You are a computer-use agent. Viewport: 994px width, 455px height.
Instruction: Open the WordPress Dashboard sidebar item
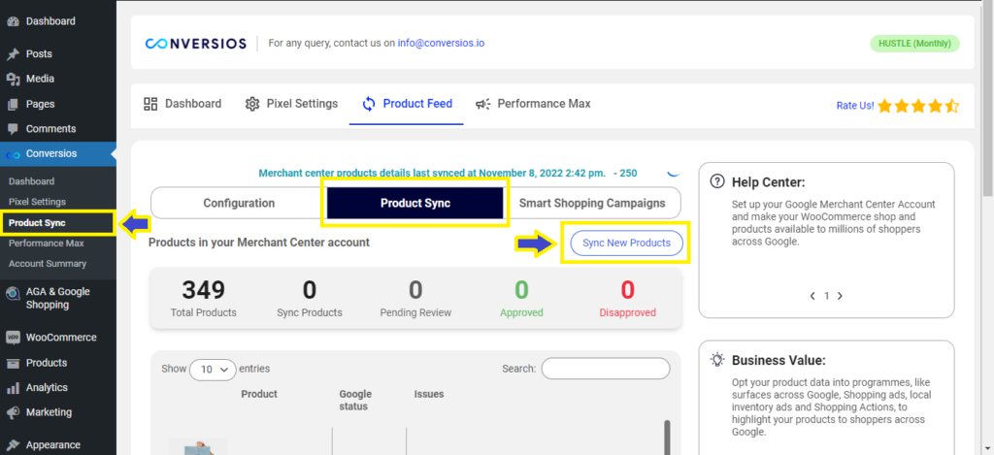point(50,21)
